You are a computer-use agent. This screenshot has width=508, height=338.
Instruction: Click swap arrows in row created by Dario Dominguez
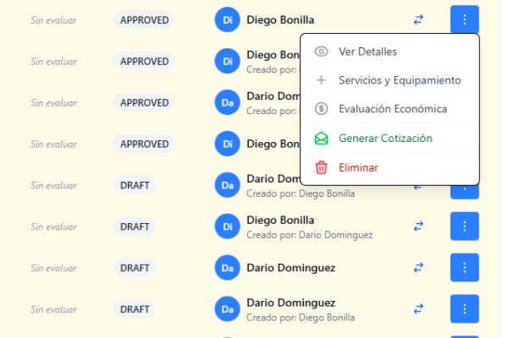tap(418, 226)
